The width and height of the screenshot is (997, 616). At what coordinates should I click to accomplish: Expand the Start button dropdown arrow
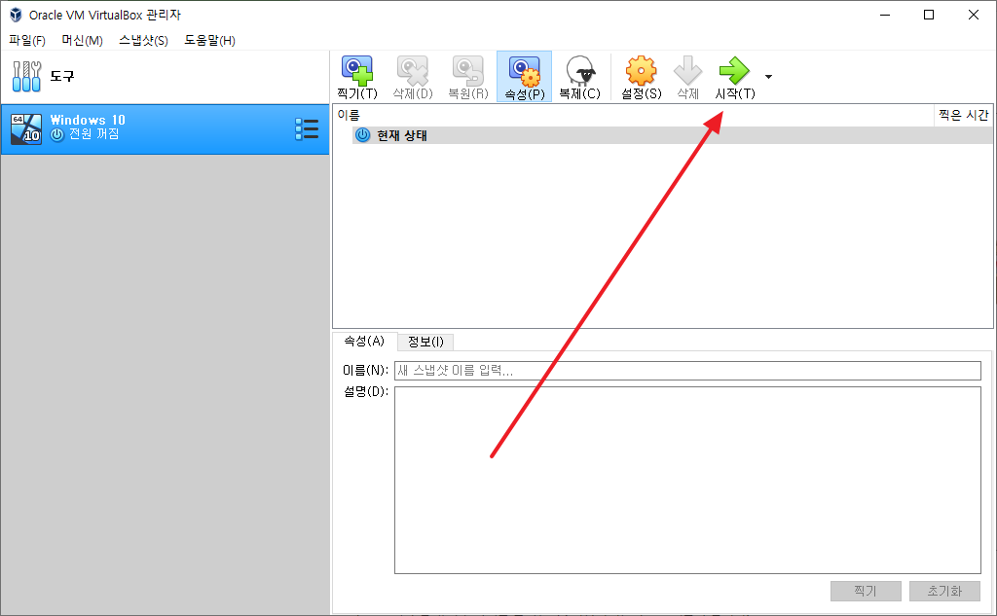pos(768,77)
